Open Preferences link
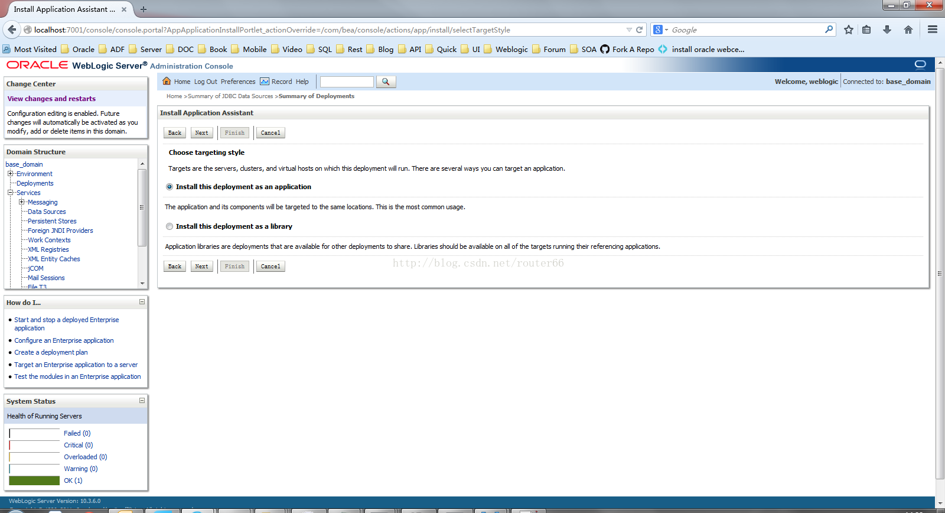Screen dimensions: 945x513 [238, 82]
